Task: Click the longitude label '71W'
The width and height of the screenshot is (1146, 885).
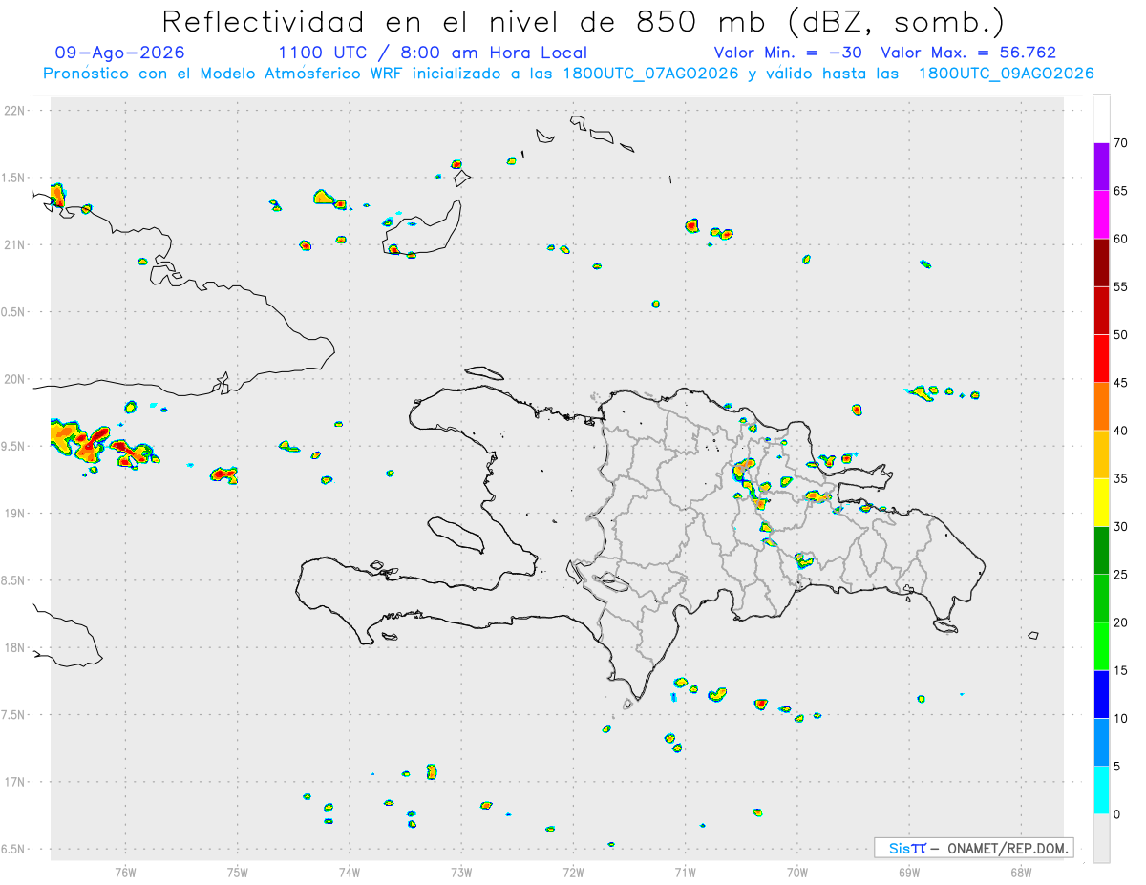Action: (x=685, y=872)
